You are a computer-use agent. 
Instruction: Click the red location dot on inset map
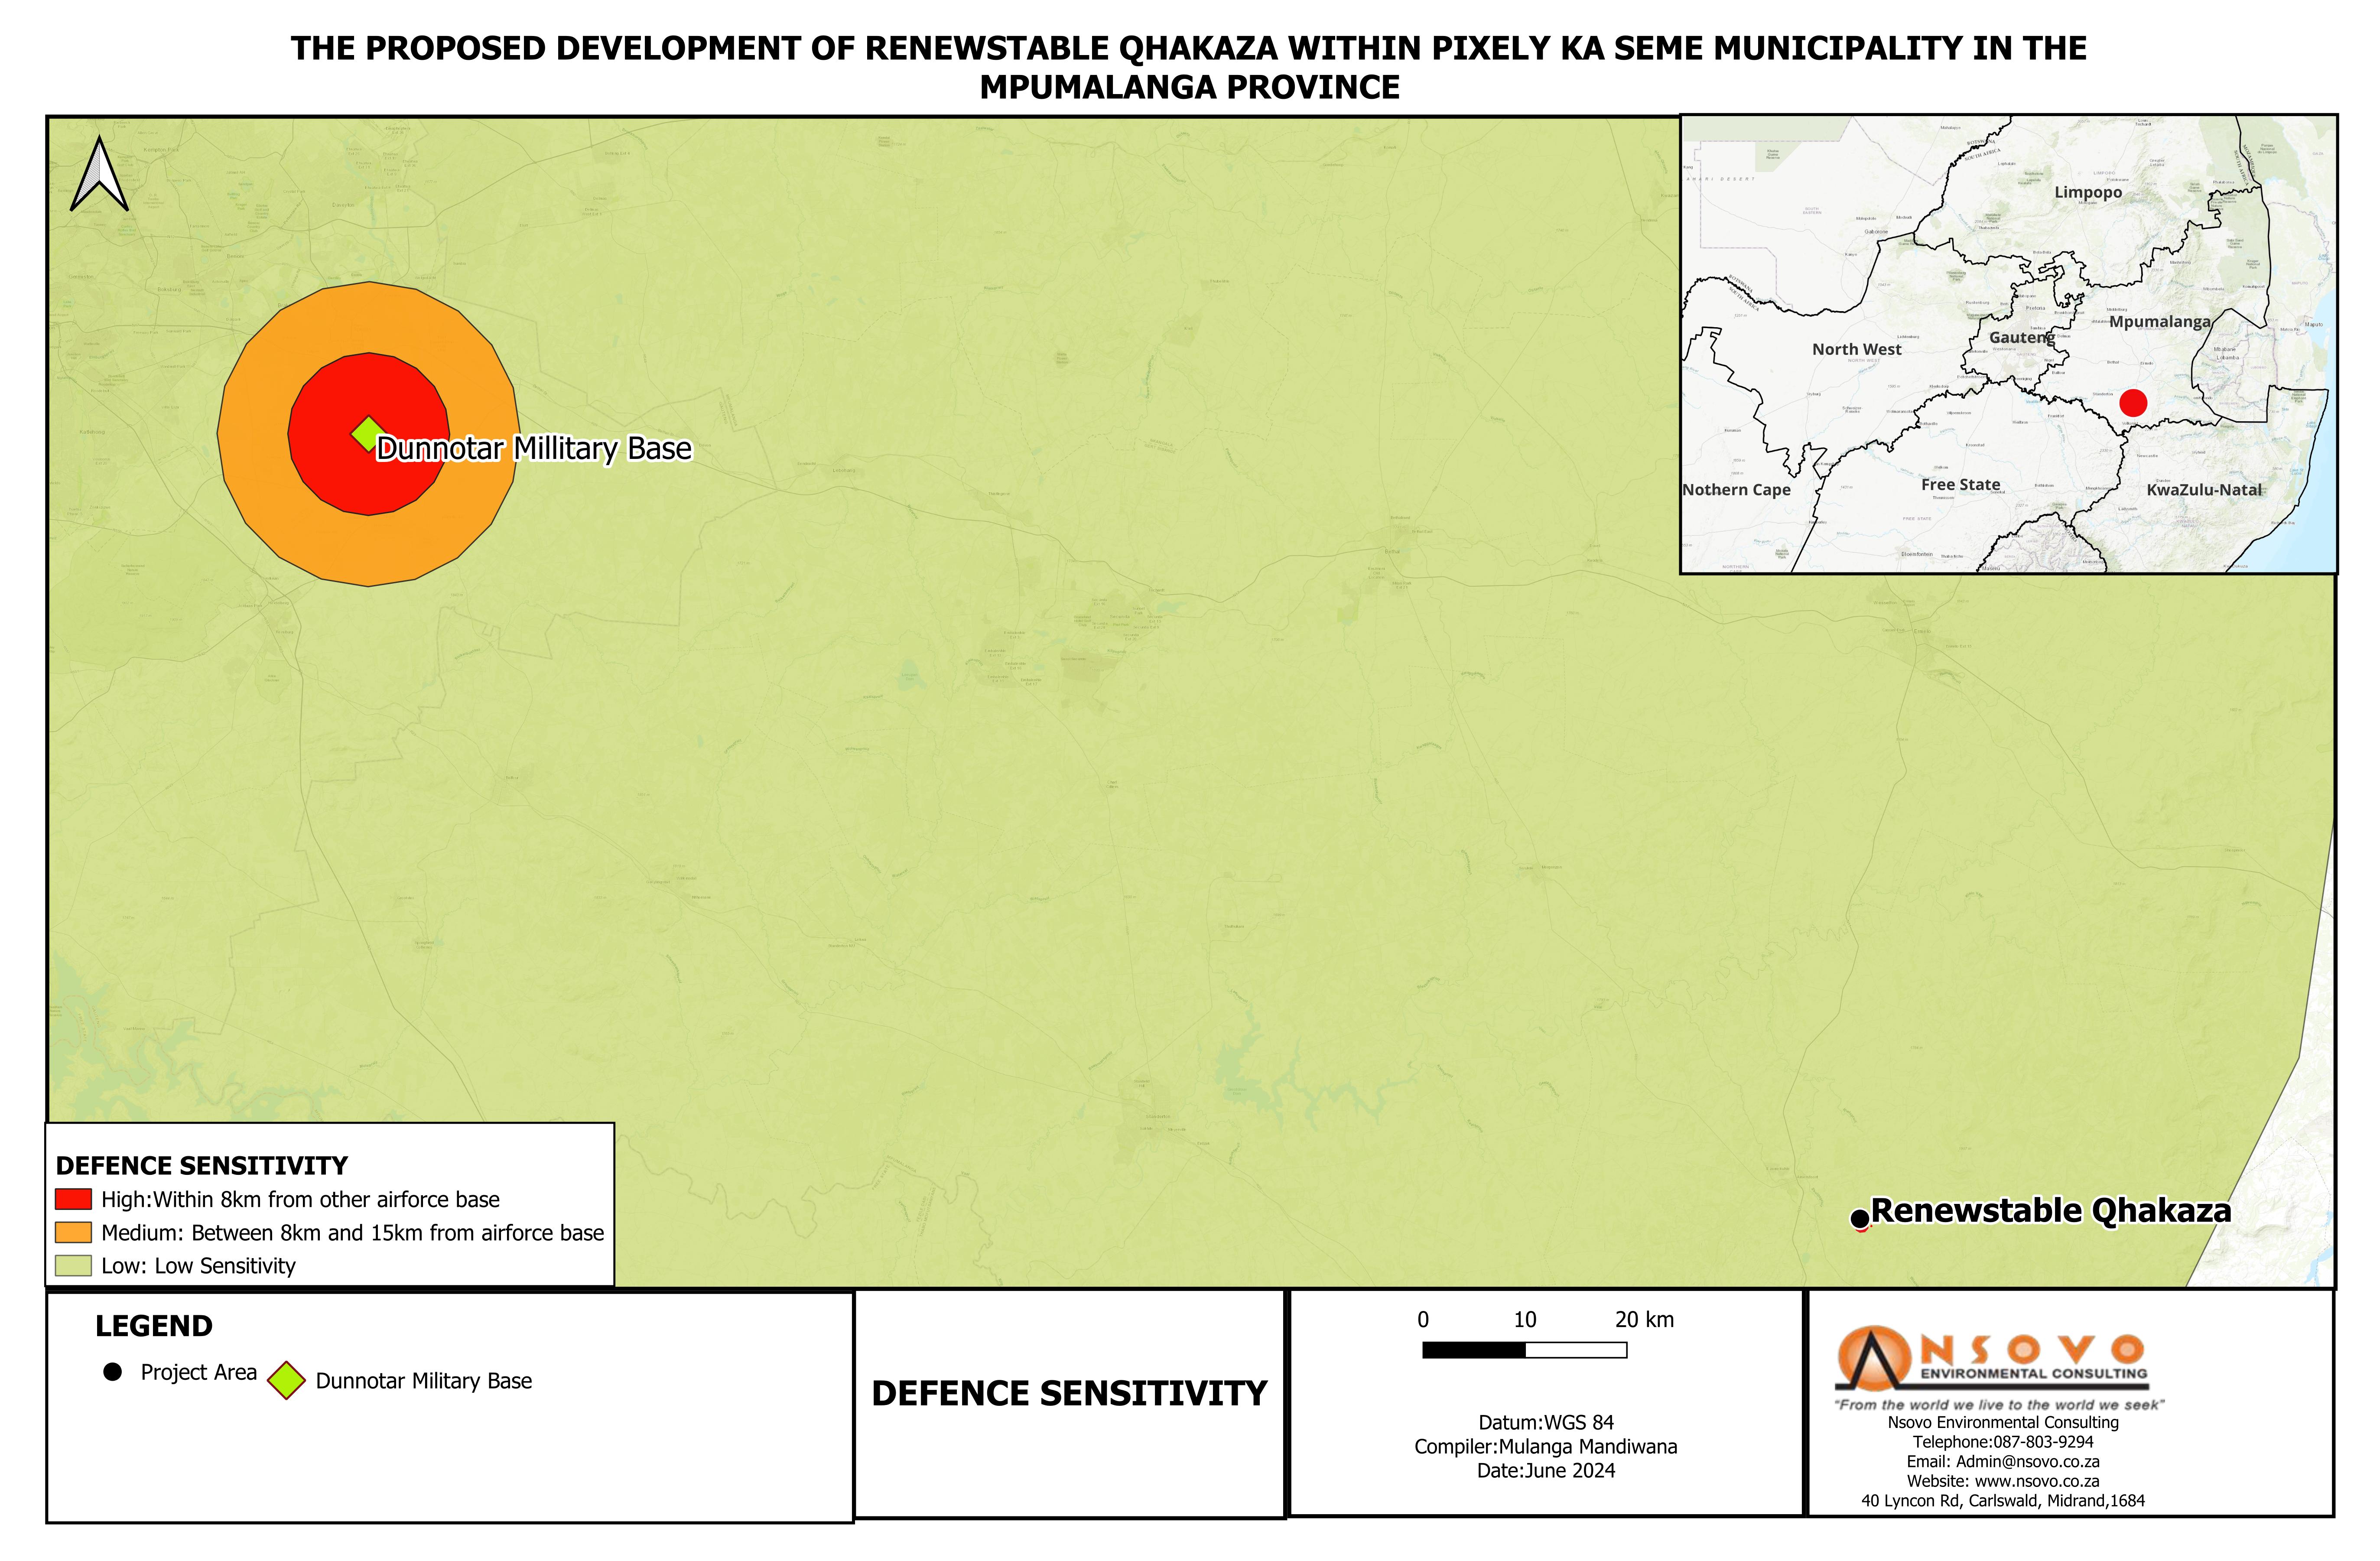[x=2133, y=403]
